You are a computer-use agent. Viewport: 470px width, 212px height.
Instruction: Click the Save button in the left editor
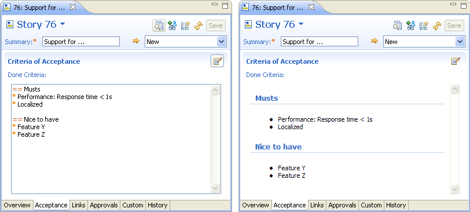coord(215,26)
